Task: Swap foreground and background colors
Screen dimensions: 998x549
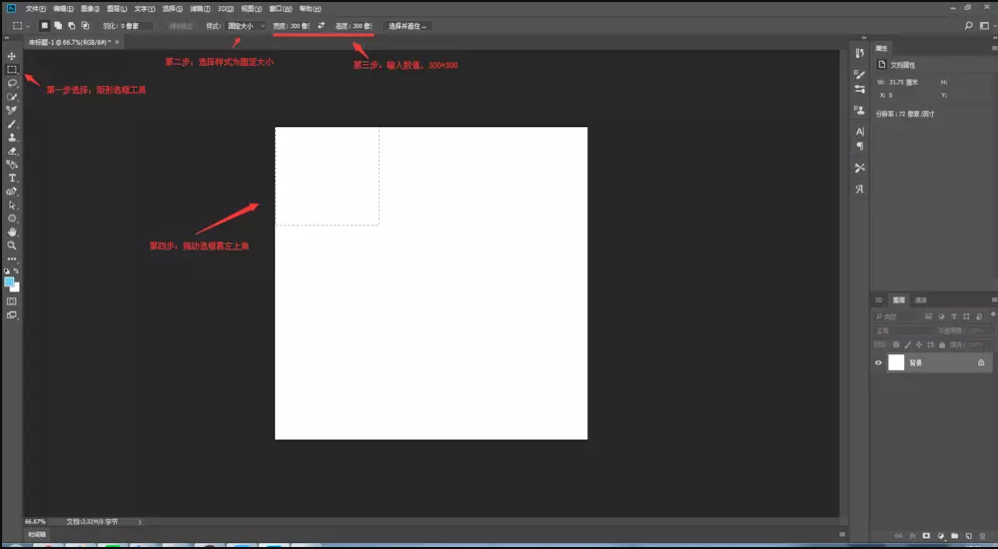Action: tap(17, 271)
